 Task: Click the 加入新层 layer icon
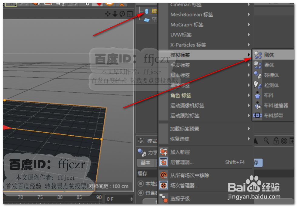coord(164,152)
